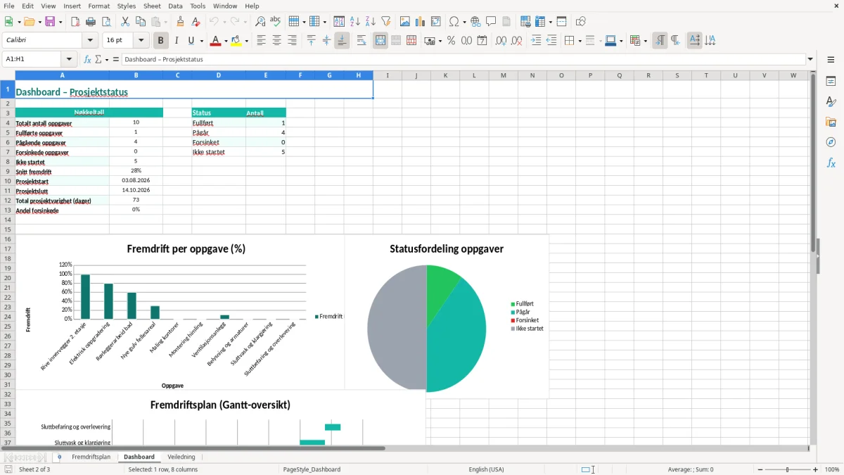Open the Tools menu
The height and width of the screenshot is (475, 844).
(x=198, y=6)
